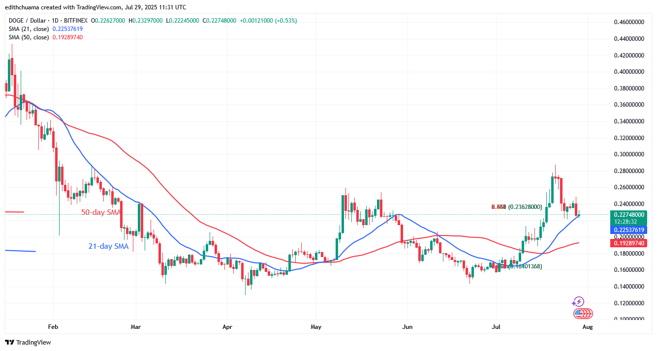657x351 pixels.
Task: Click the candle countdown timer 12:28:32
Action: point(625,222)
